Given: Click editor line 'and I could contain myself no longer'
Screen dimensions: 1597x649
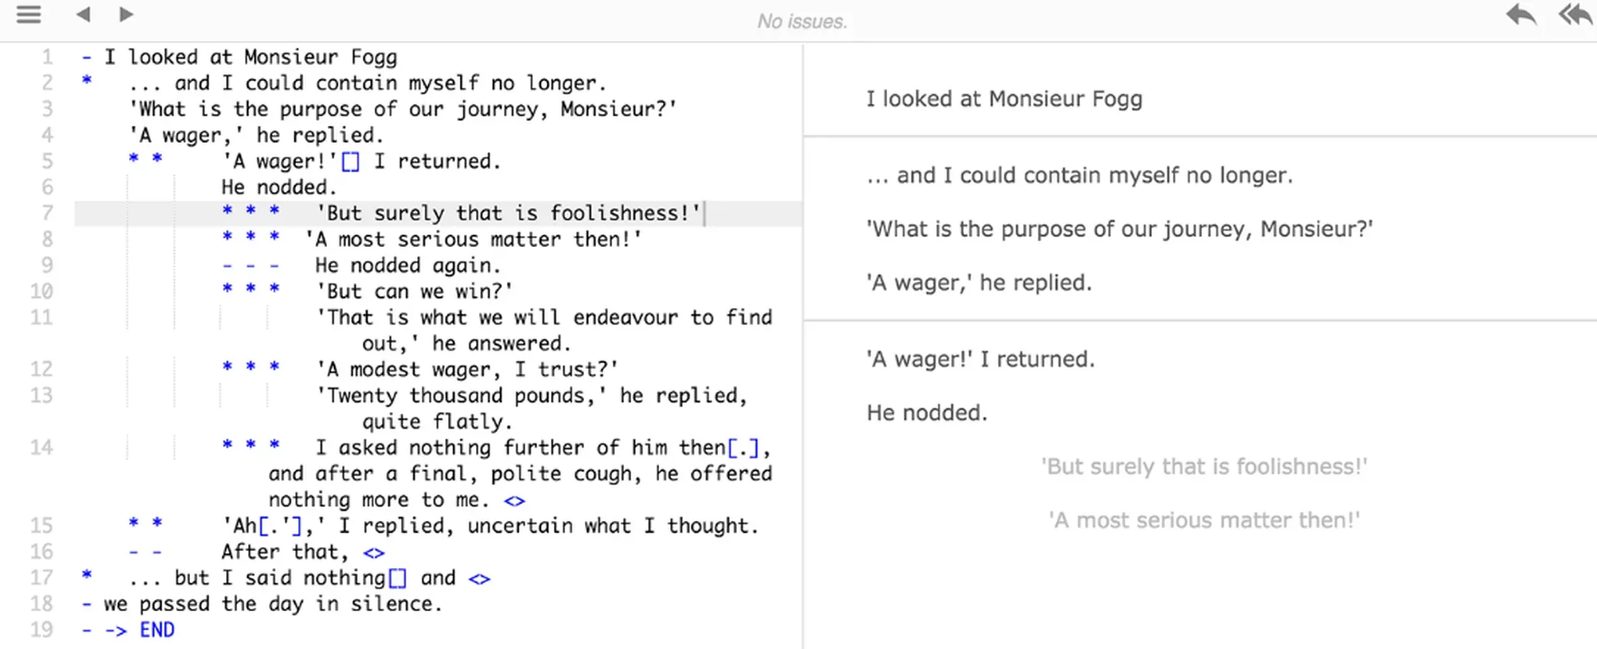Looking at the screenshot, I should [368, 83].
